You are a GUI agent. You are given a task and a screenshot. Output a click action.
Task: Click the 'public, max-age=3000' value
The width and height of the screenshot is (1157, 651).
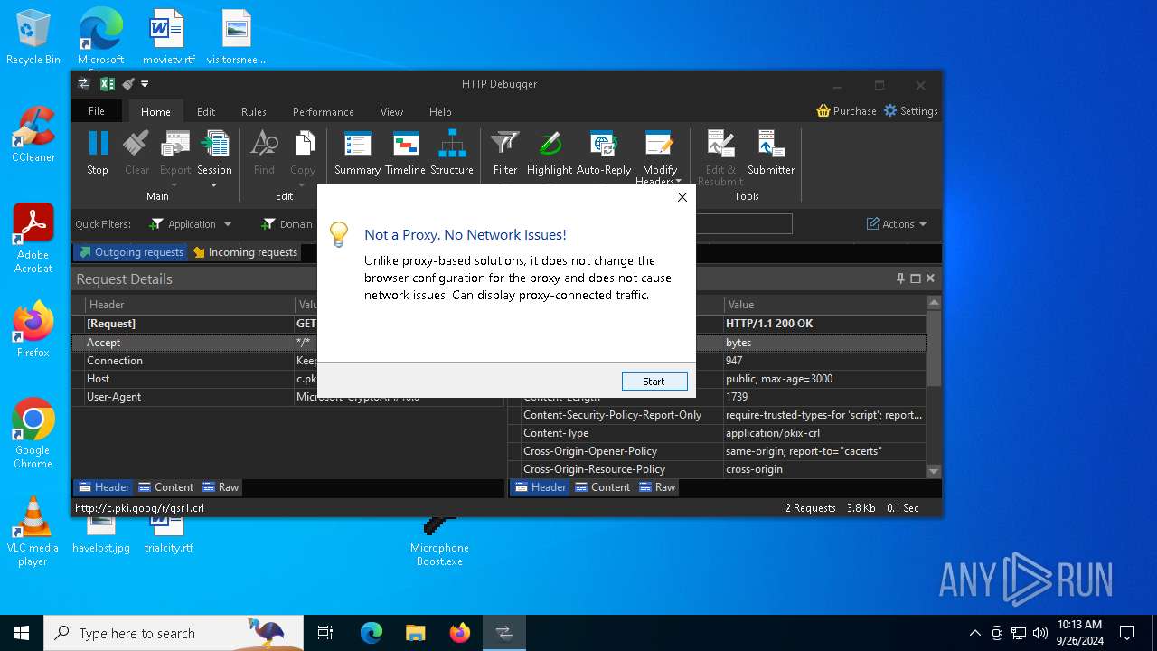pyautogui.click(x=779, y=379)
